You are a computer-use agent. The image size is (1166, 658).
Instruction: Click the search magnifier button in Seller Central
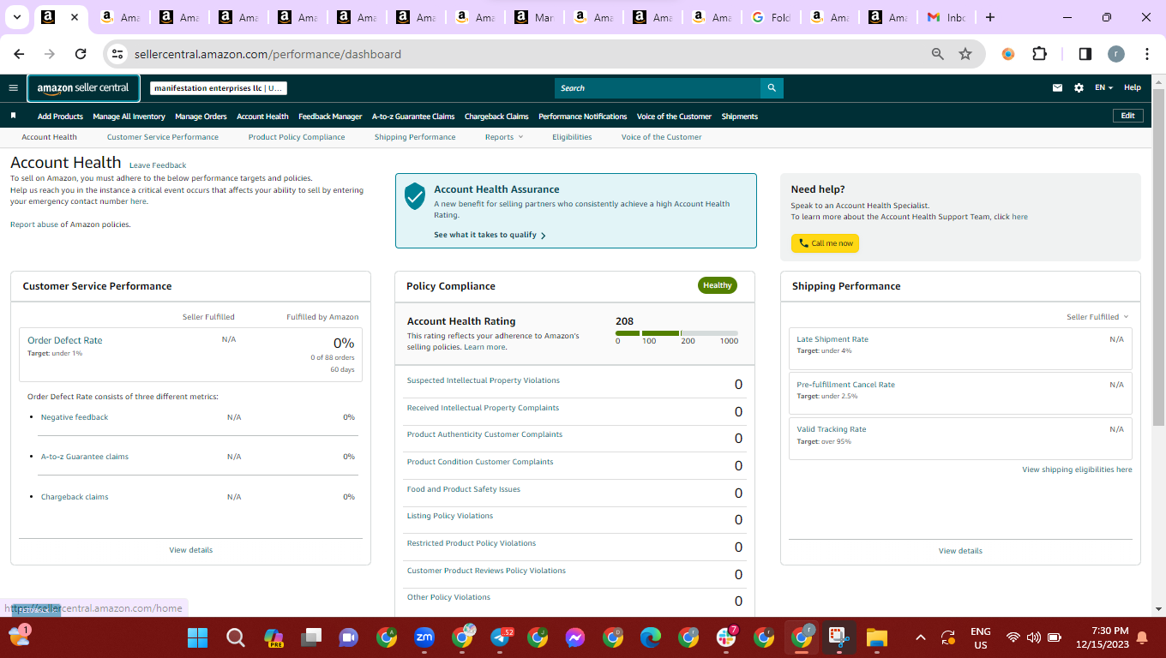click(x=772, y=87)
